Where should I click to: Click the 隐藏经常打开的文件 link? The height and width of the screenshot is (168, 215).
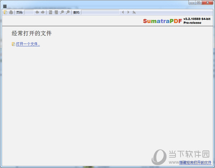[195, 163]
